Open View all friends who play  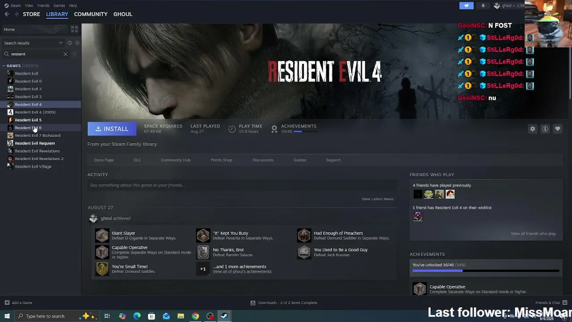click(533, 233)
